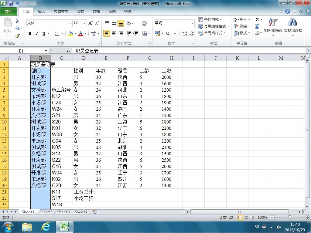Apply the yellow fill color bucket
The width and height of the screenshot is (311, 233).
70,34
